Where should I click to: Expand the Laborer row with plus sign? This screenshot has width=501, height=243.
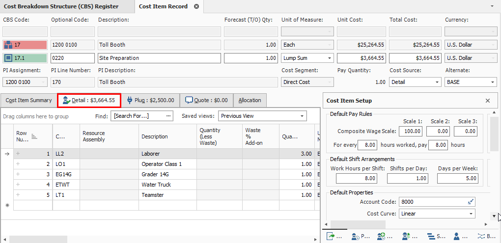pos(19,154)
